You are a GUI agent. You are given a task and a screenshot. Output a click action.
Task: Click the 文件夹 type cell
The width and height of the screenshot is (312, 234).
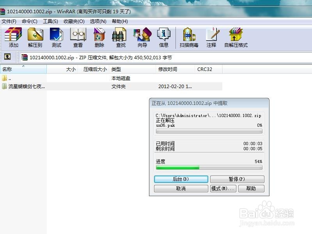(119, 87)
